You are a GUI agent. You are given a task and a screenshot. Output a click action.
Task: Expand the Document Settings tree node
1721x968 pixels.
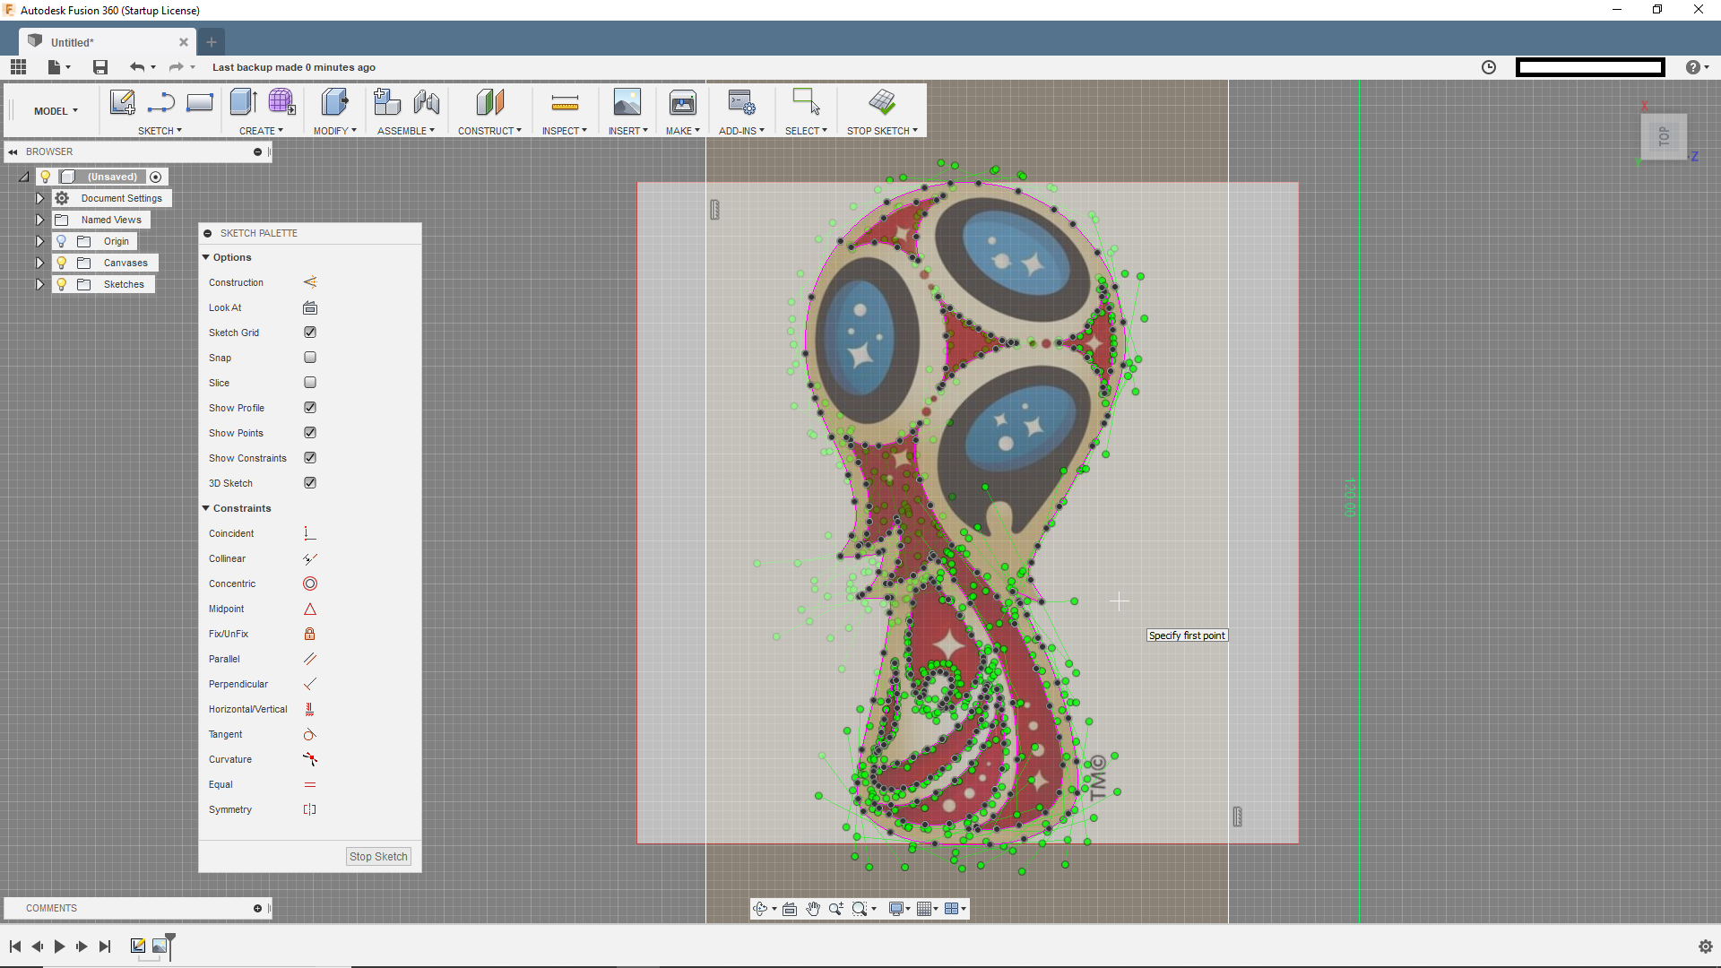point(39,198)
